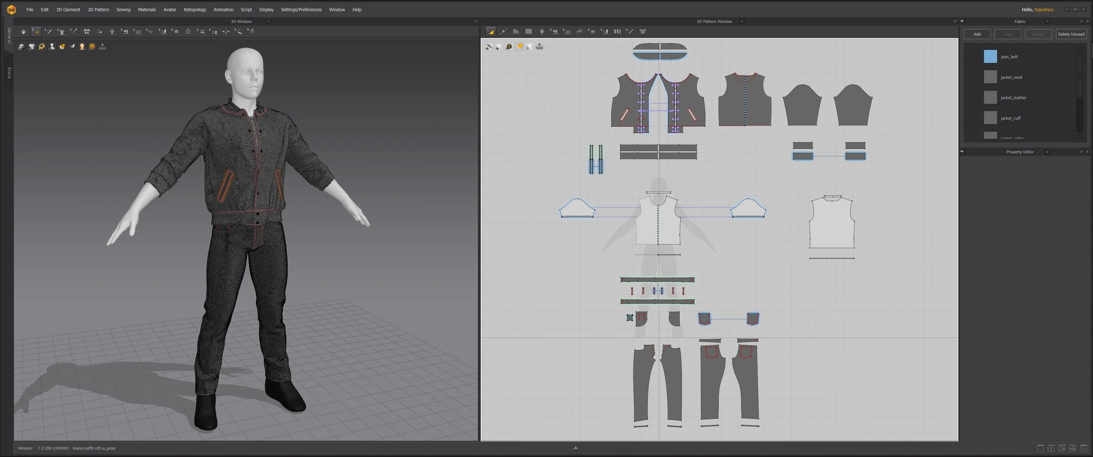Click the Add fabric button
Image resolution: width=1093 pixels, height=457 pixels.
[977, 34]
